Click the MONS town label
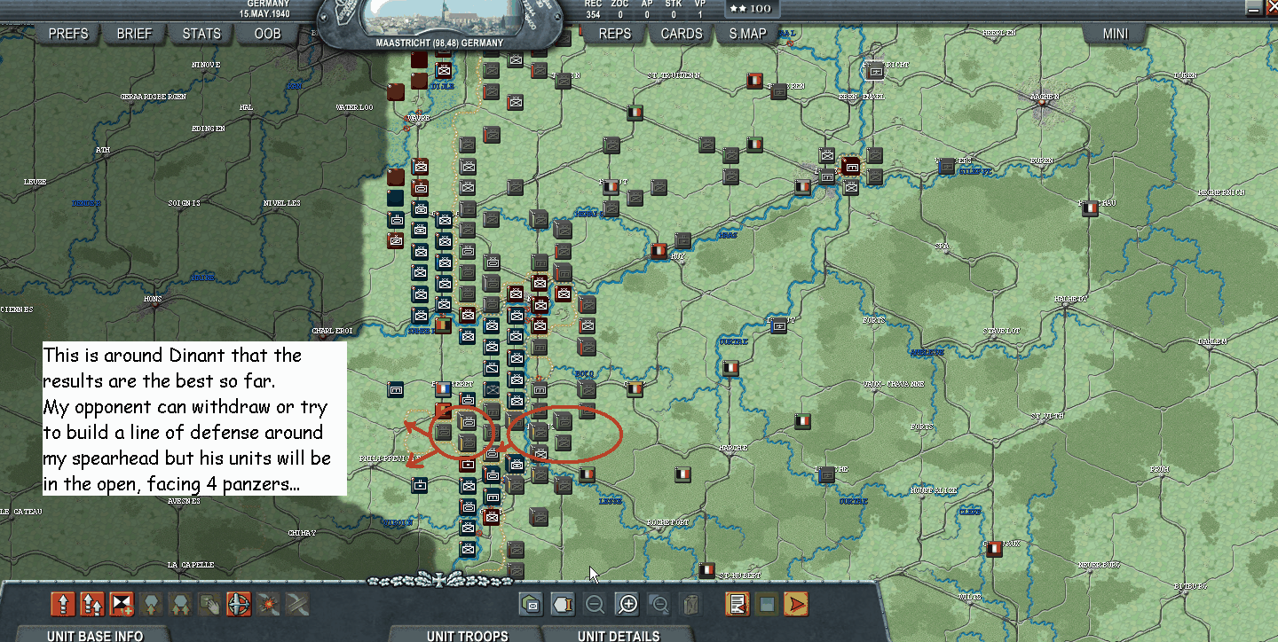The width and height of the screenshot is (1278, 642). pos(153,299)
